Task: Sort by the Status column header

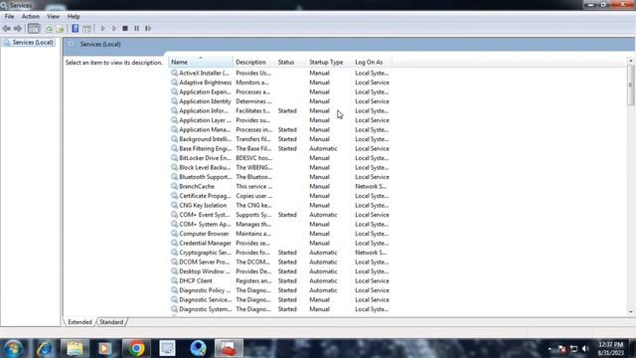Action: coord(291,62)
